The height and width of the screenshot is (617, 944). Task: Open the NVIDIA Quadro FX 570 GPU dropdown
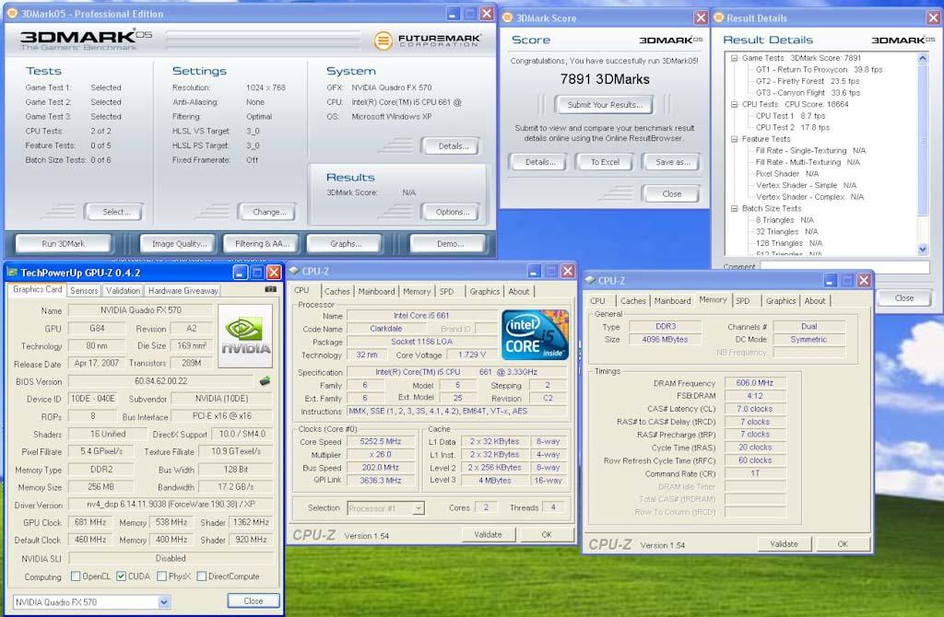tap(164, 602)
